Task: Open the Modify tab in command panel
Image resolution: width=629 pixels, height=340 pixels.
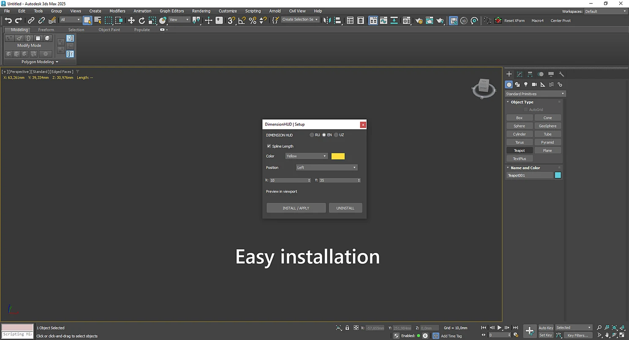Action: [520, 74]
